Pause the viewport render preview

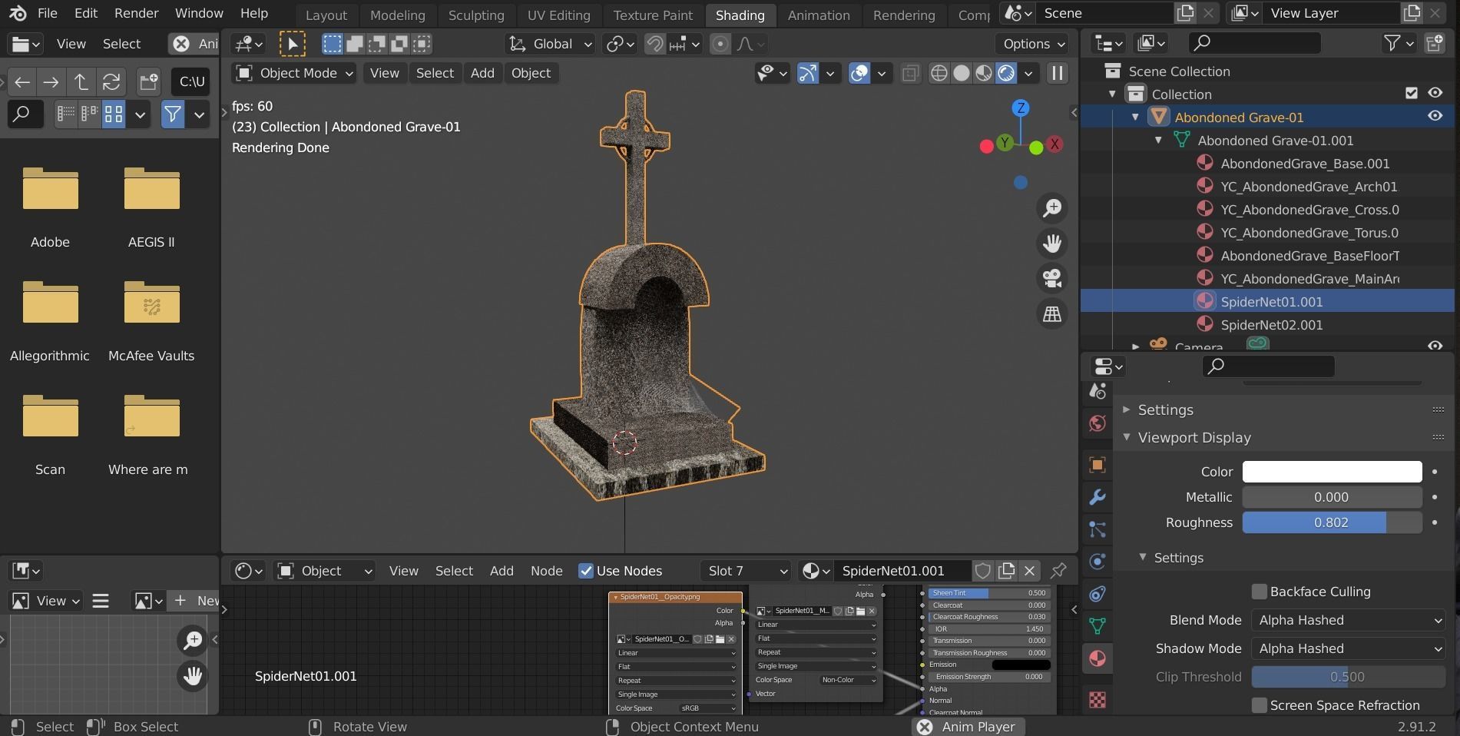[x=1058, y=73]
